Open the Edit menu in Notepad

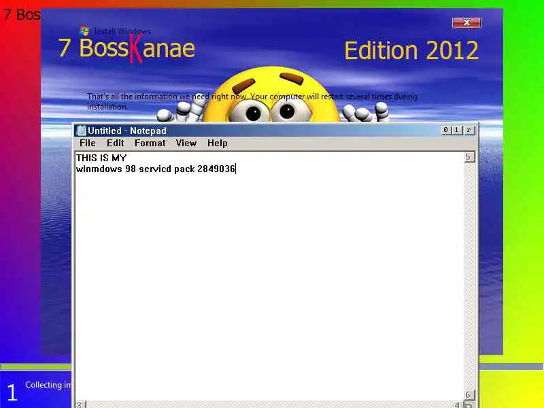115,143
